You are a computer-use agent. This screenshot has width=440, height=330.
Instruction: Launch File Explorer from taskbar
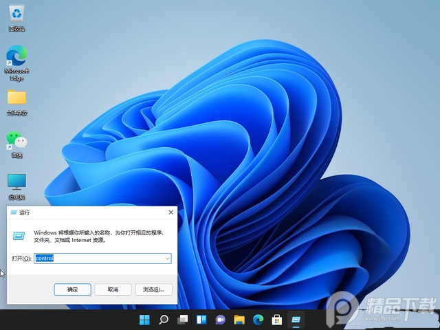click(x=239, y=319)
